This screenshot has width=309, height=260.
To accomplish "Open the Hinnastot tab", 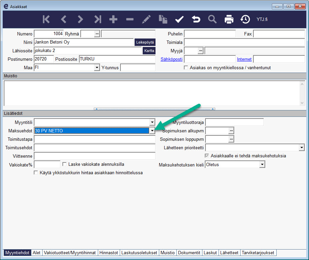I will pyautogui.click(x=109, y=253).
